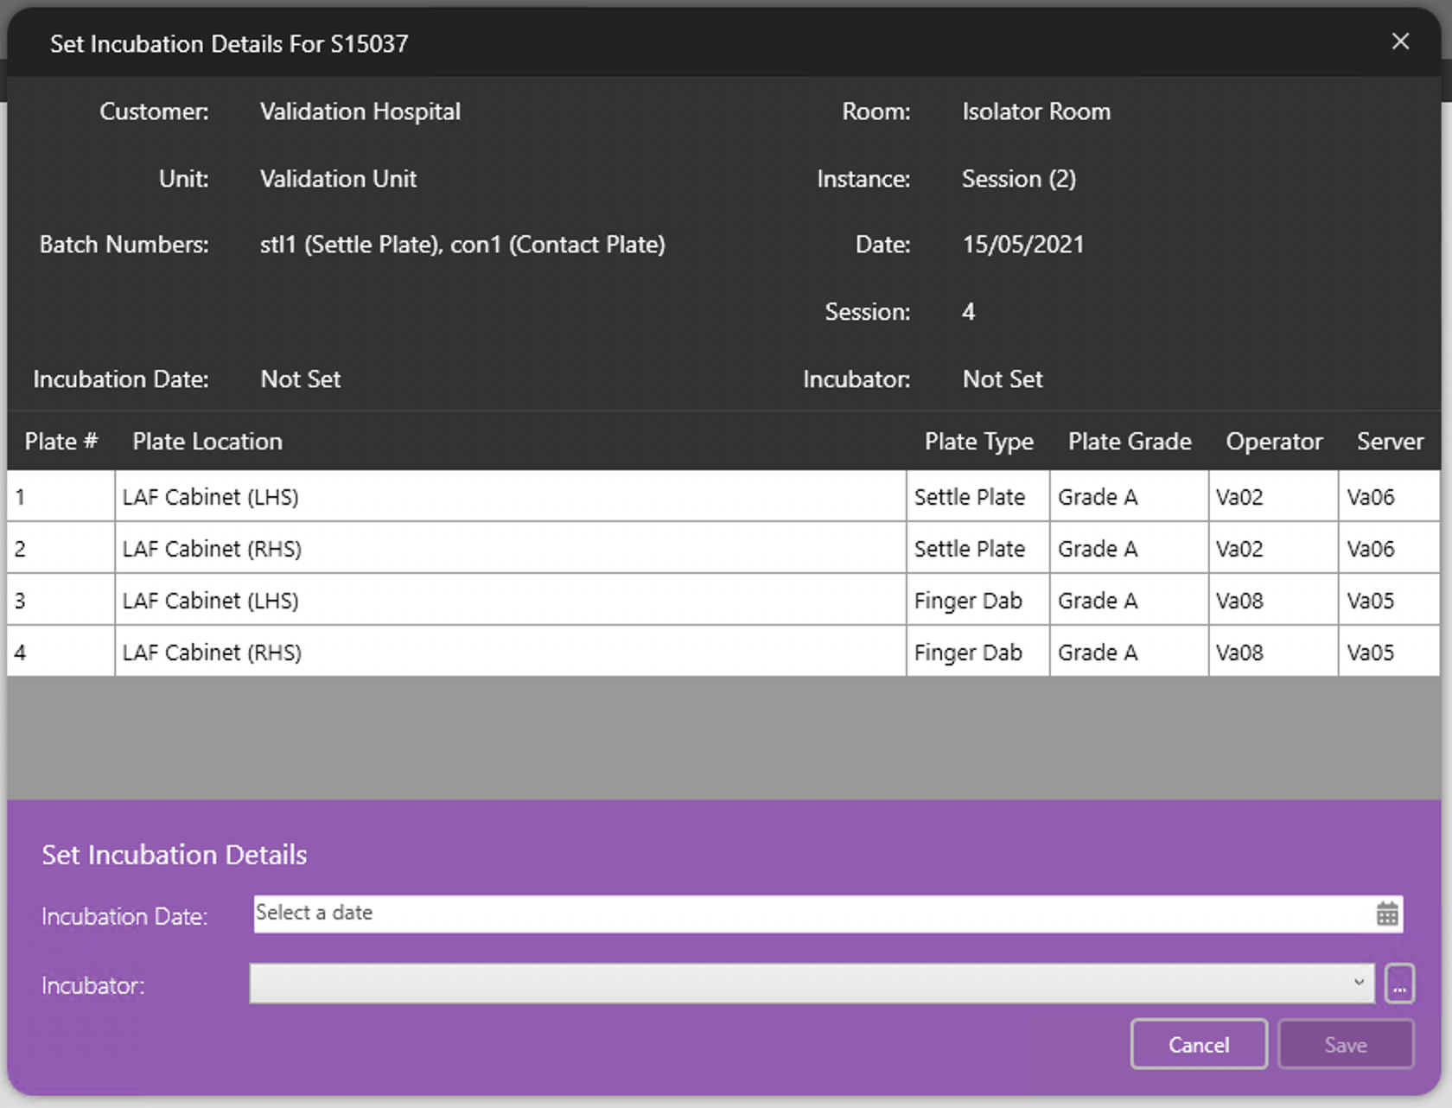
Task: Click the Plate Type column header
Action: point(978,442)
